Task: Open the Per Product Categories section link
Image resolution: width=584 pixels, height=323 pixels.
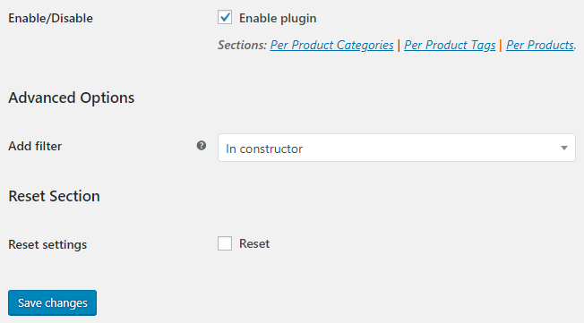Action: [x=331, y=45]
